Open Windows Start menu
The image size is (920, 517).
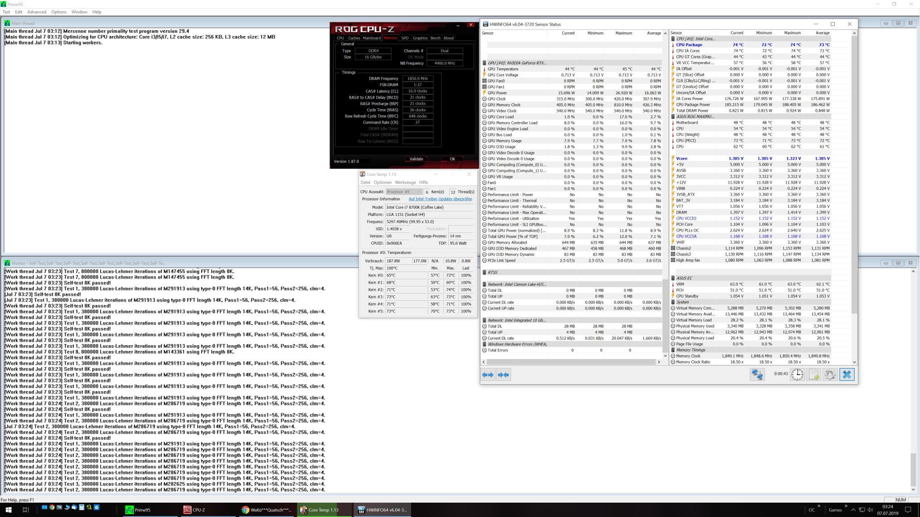(8, 510)
